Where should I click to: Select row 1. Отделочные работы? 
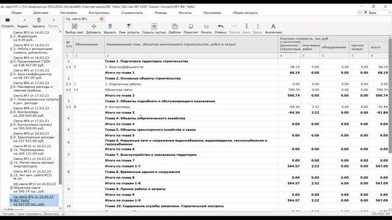point(226,84)
